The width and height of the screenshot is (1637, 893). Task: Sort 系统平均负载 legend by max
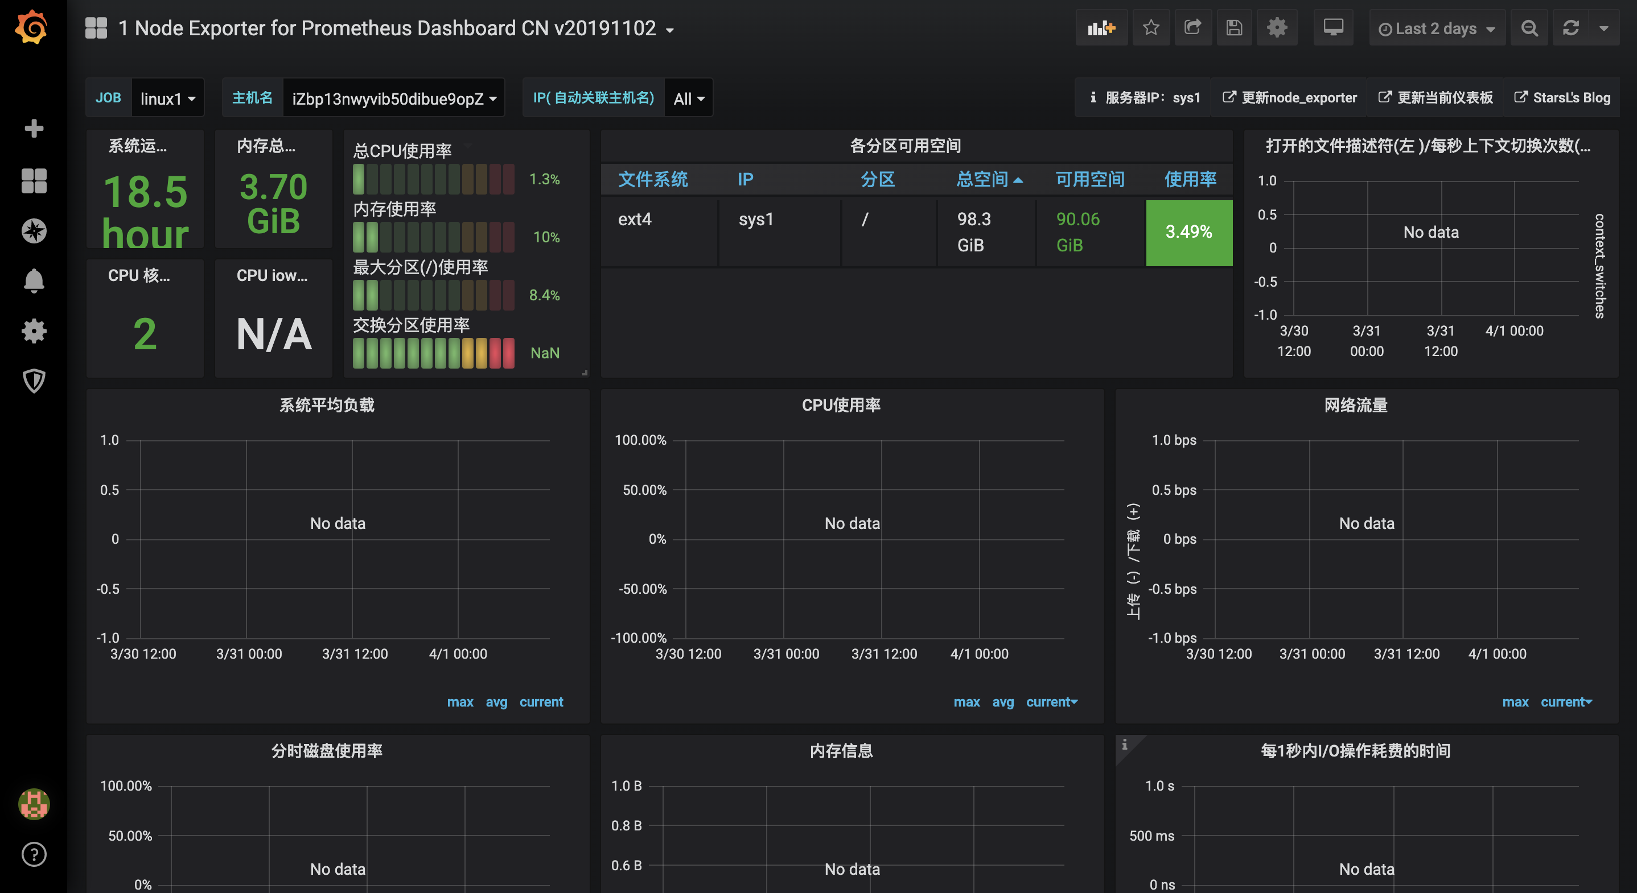460,702
